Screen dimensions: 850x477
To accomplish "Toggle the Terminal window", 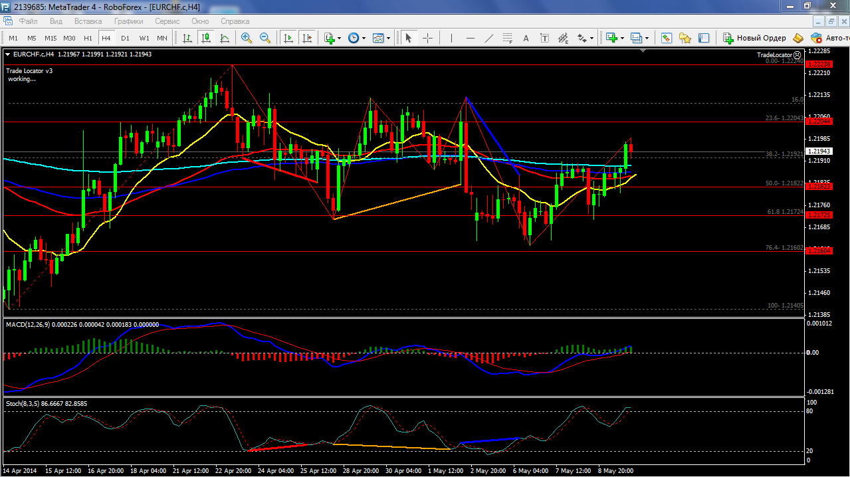I will [703, 38].
